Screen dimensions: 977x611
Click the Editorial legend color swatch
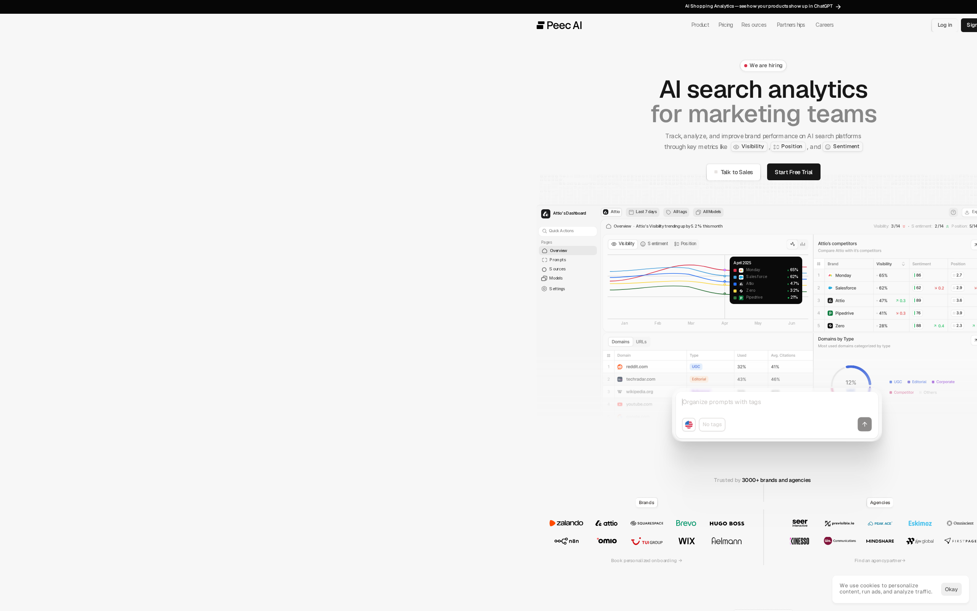[909, 382]
